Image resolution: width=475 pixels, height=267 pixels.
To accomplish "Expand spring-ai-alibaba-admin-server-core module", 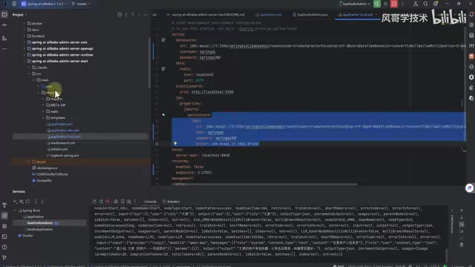I will click(x=24, y=42).
